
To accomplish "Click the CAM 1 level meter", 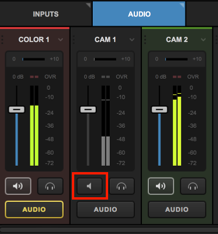I will point(106,125).
